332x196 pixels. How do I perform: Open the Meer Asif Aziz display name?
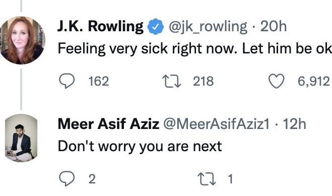(108, 124)
